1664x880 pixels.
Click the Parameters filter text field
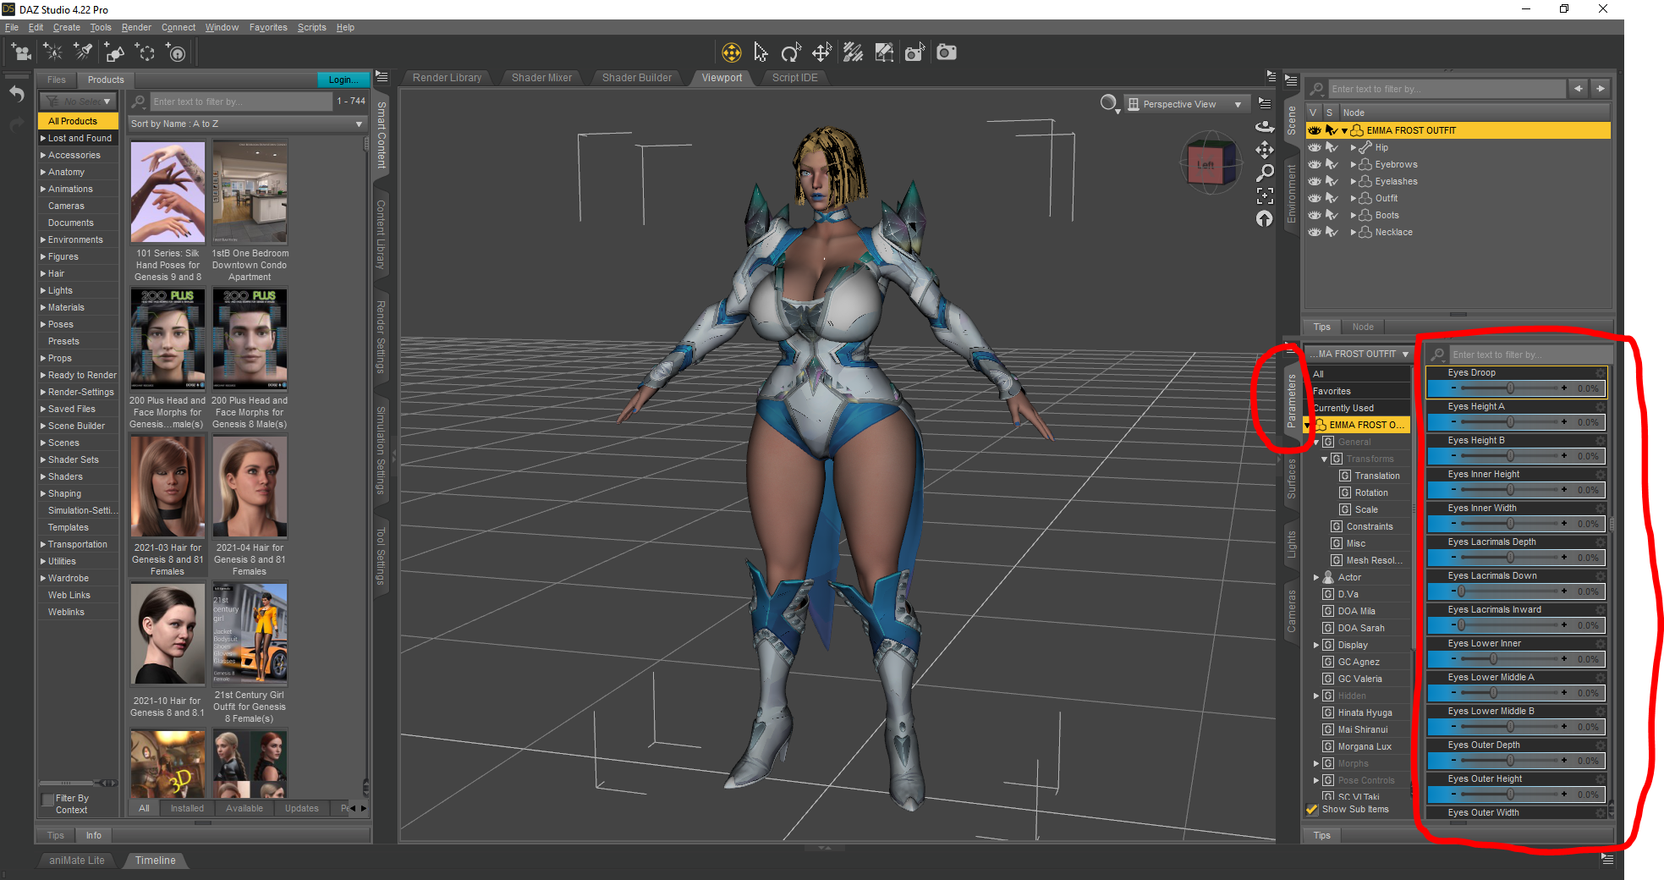(x=1529, y=355)
